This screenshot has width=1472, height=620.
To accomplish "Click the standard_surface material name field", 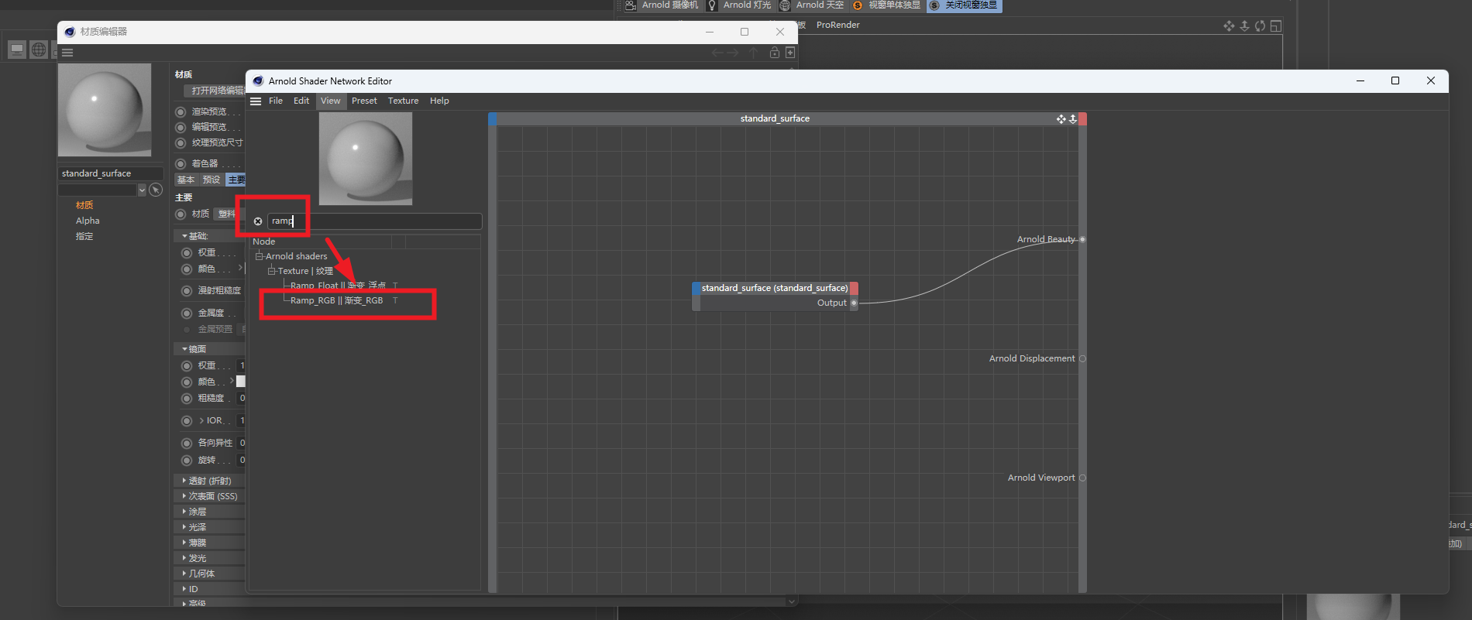I will [111, 173].
